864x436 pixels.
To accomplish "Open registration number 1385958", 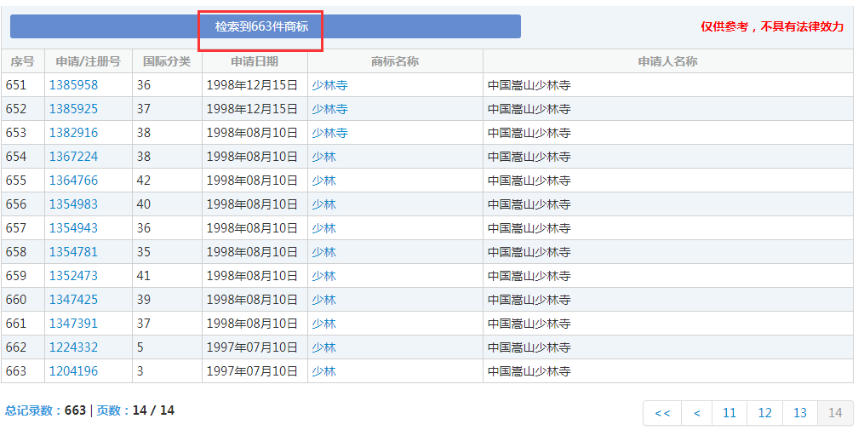I will [73, 85].
